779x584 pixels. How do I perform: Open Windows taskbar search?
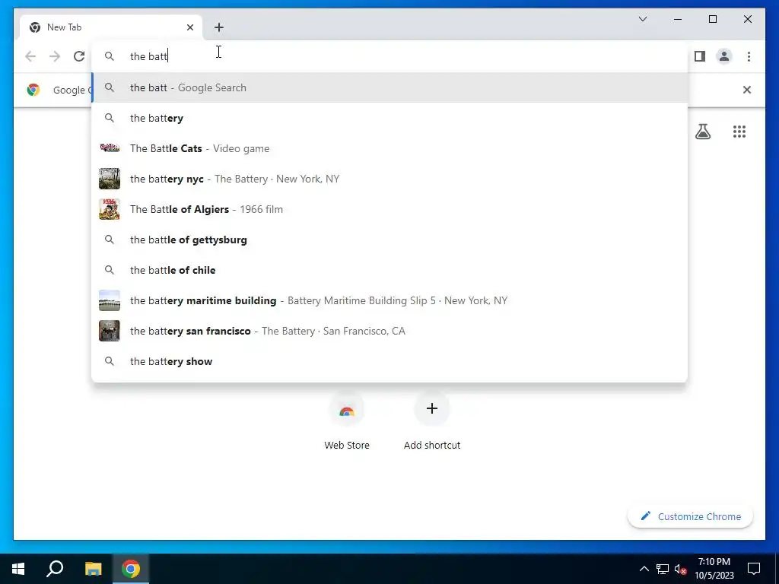click(x=55, y=569)
